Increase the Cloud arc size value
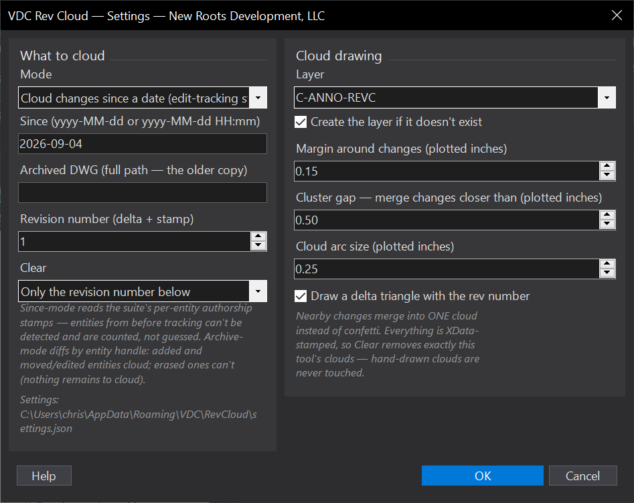634x503 pixels. coord(607,265)
